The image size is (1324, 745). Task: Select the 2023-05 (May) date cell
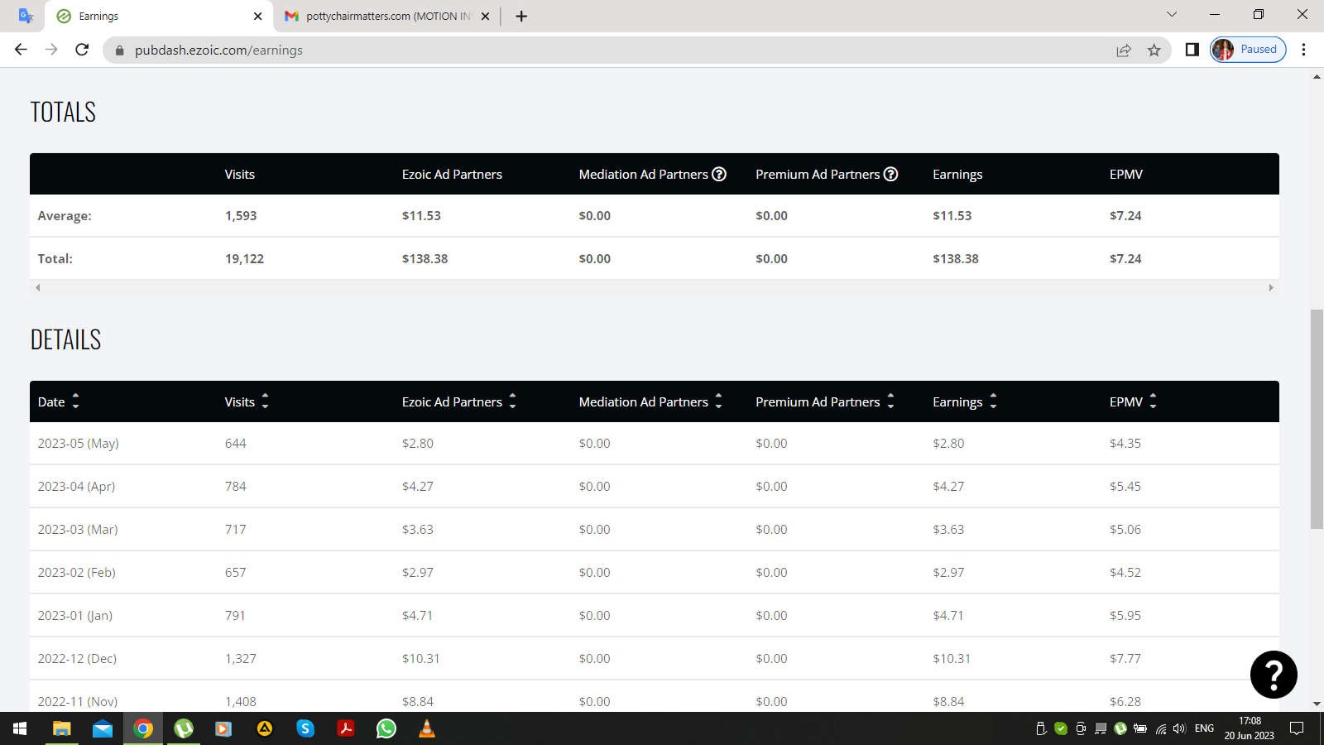[x=79, y=444]
